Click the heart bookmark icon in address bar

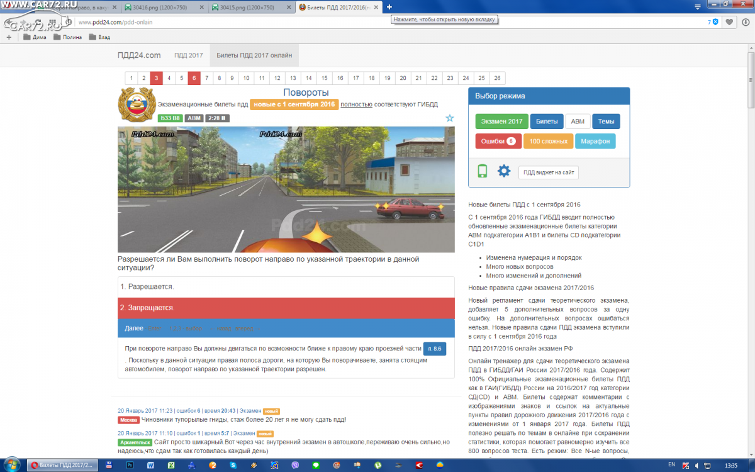(x=729, y=22)
